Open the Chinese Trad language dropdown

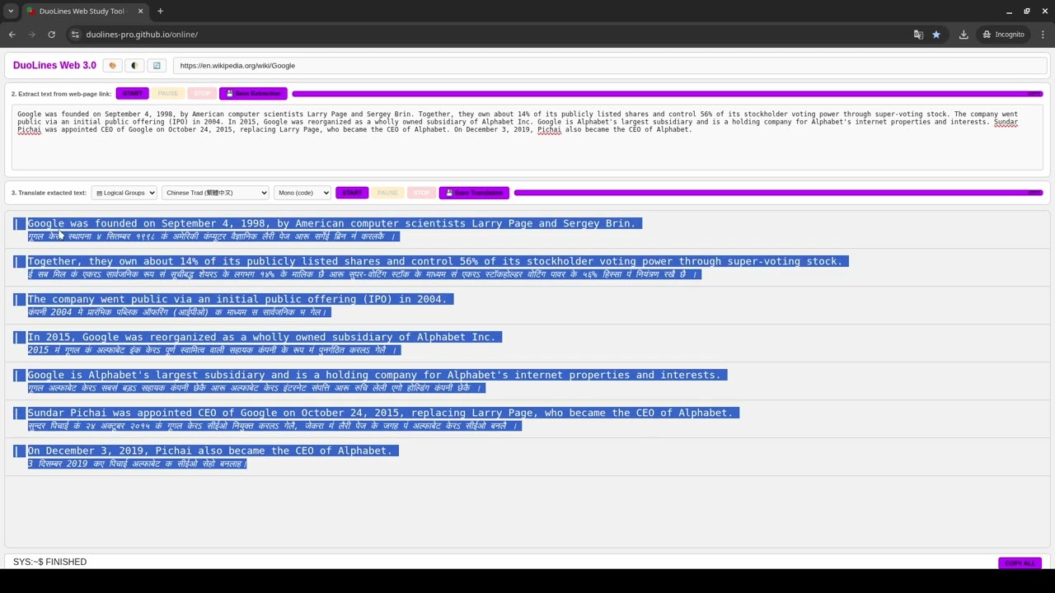[215, 193]
